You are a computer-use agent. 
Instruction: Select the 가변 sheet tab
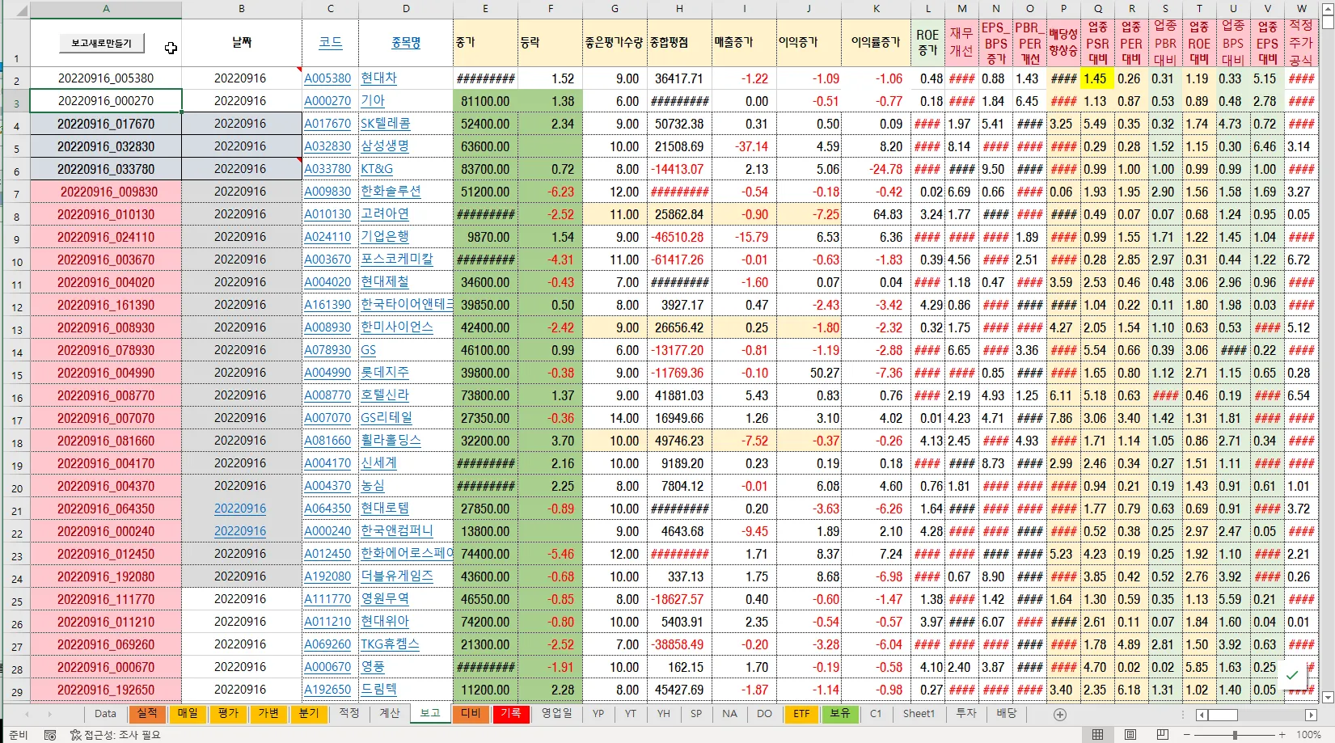[x=268, y=714]
